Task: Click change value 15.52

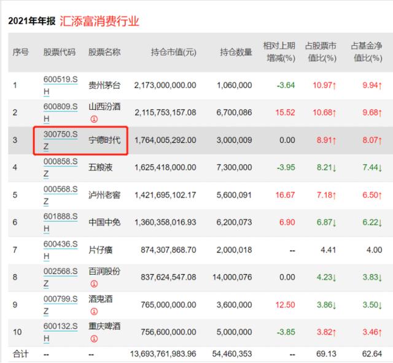Action: pyautogui.click(x=285, y=112)
